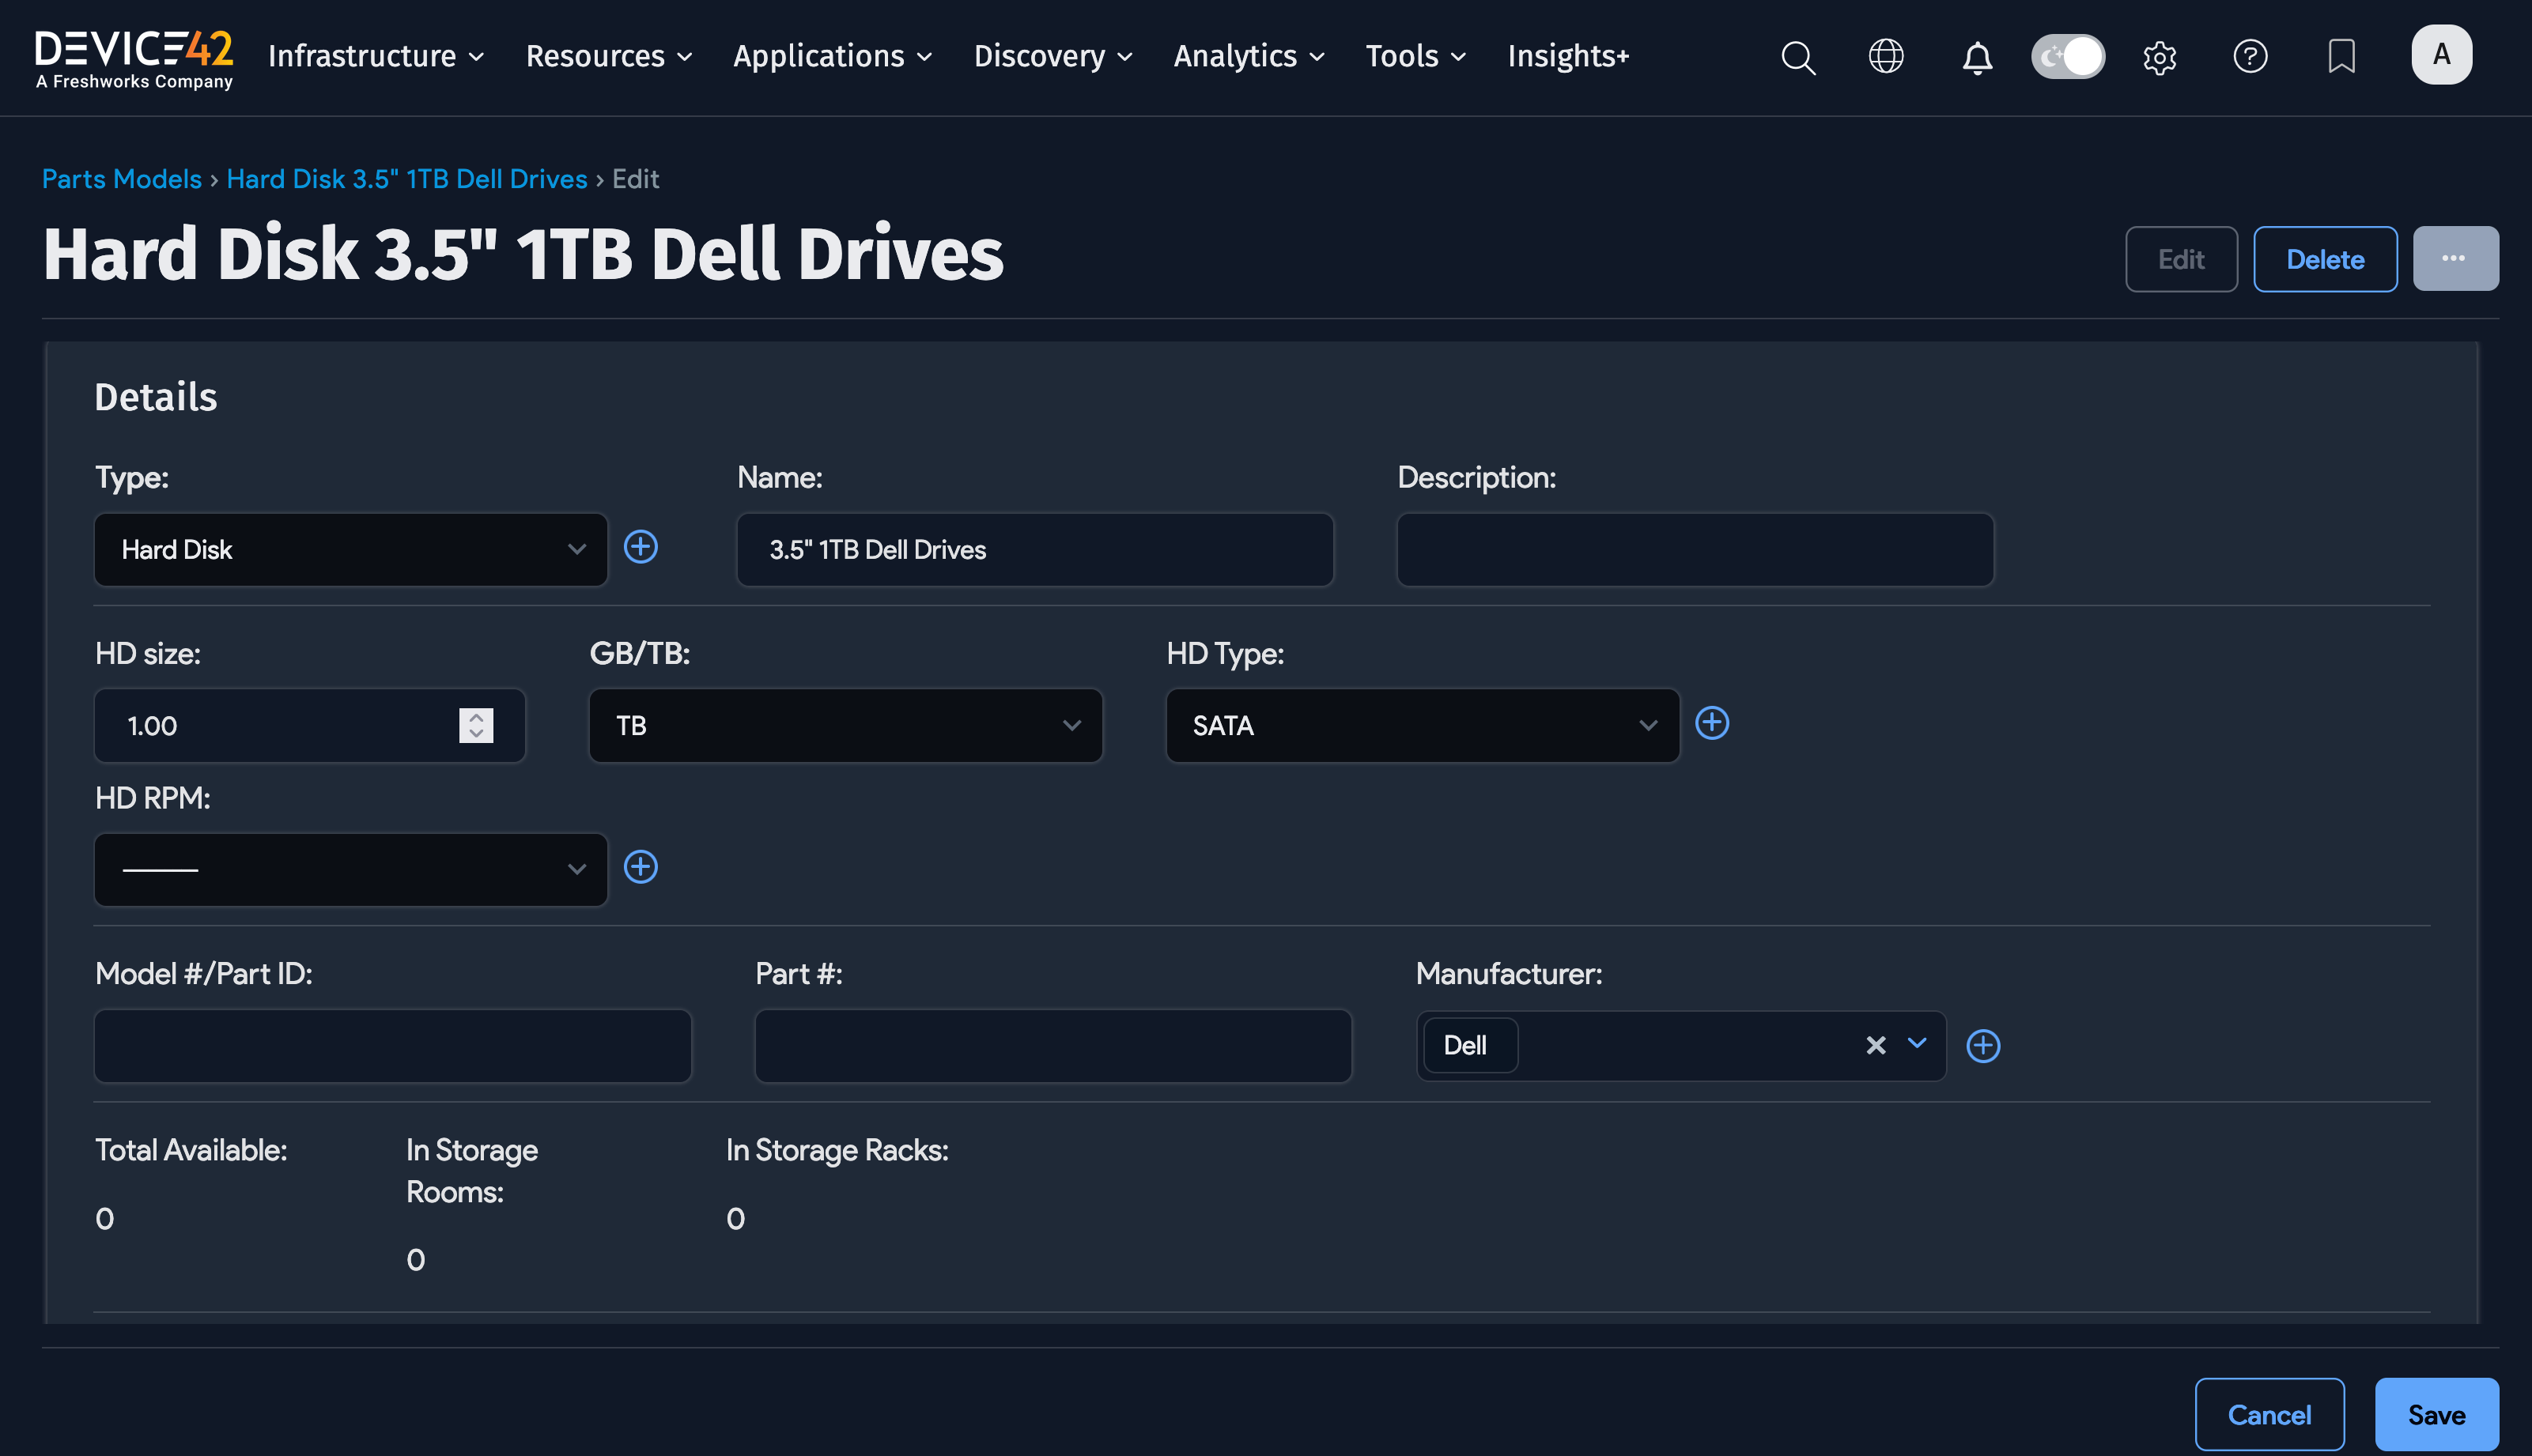Navigate back via Parts Models breadcrumb
Viewport: 2532px width, 1456px height.
click(122, 179)
